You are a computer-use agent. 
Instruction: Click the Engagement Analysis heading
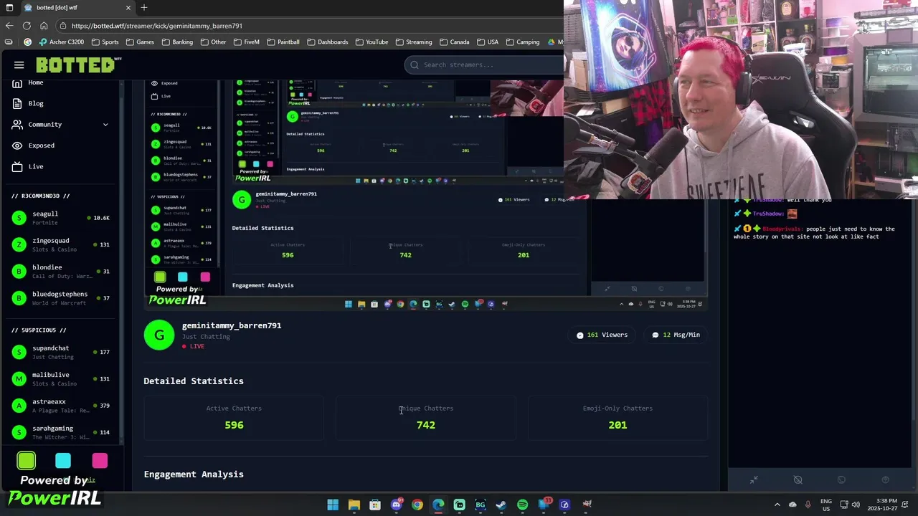click(194, 474)
